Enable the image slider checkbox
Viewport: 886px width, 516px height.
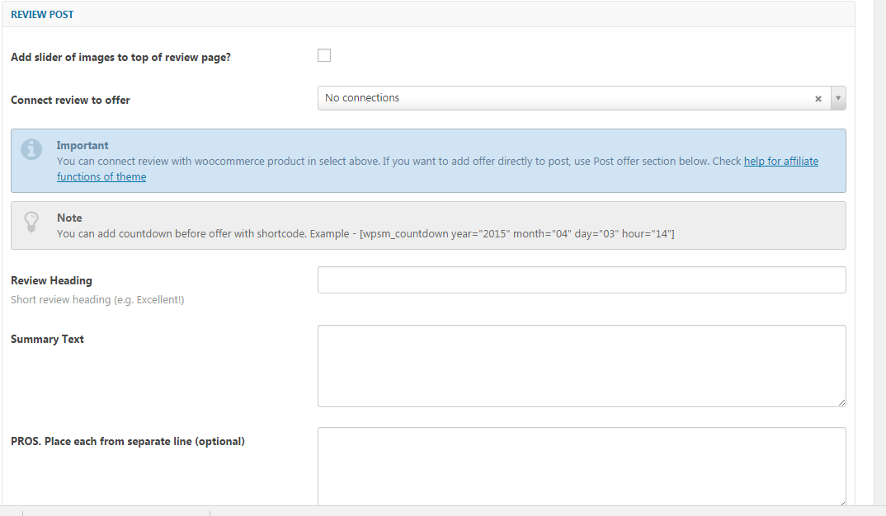tap(324, 56)
